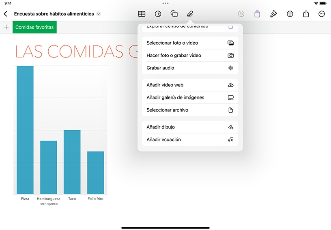Tap the Hamburguesa con queso bar
Screen dimensions: 331x230
point(49,168)
